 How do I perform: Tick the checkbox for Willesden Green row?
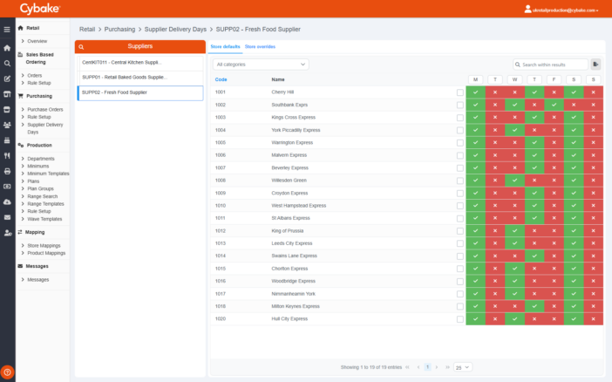(x=460, y=181)
